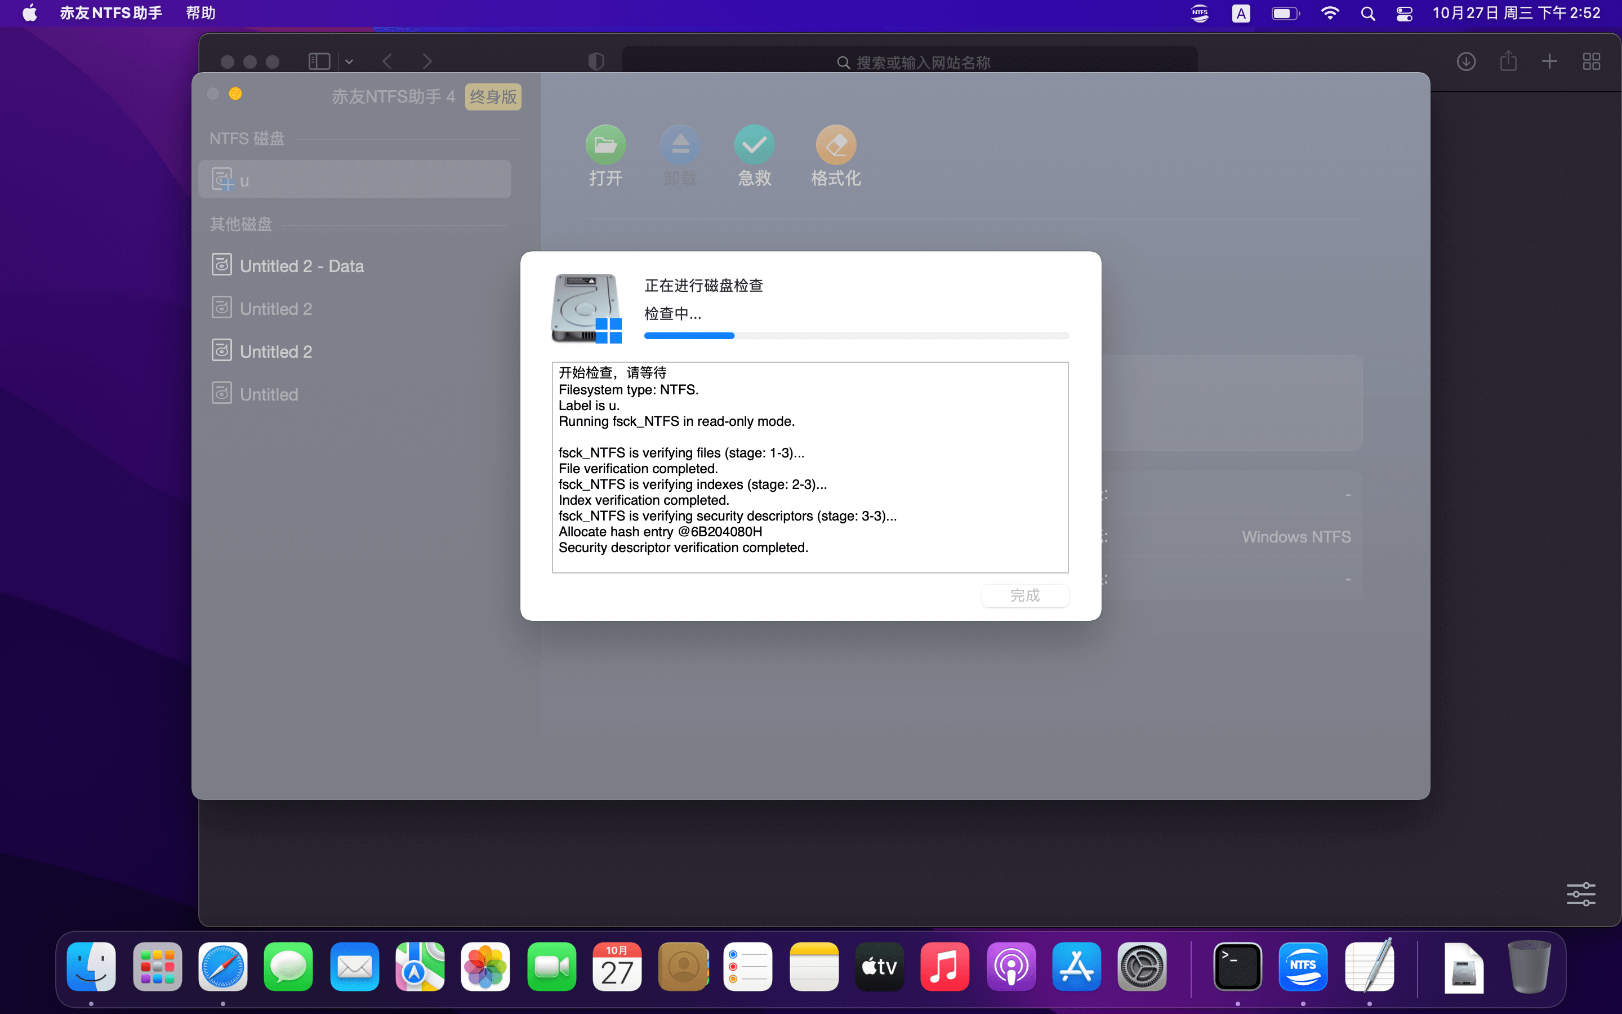Click Safari privacy shield icon

596,62
